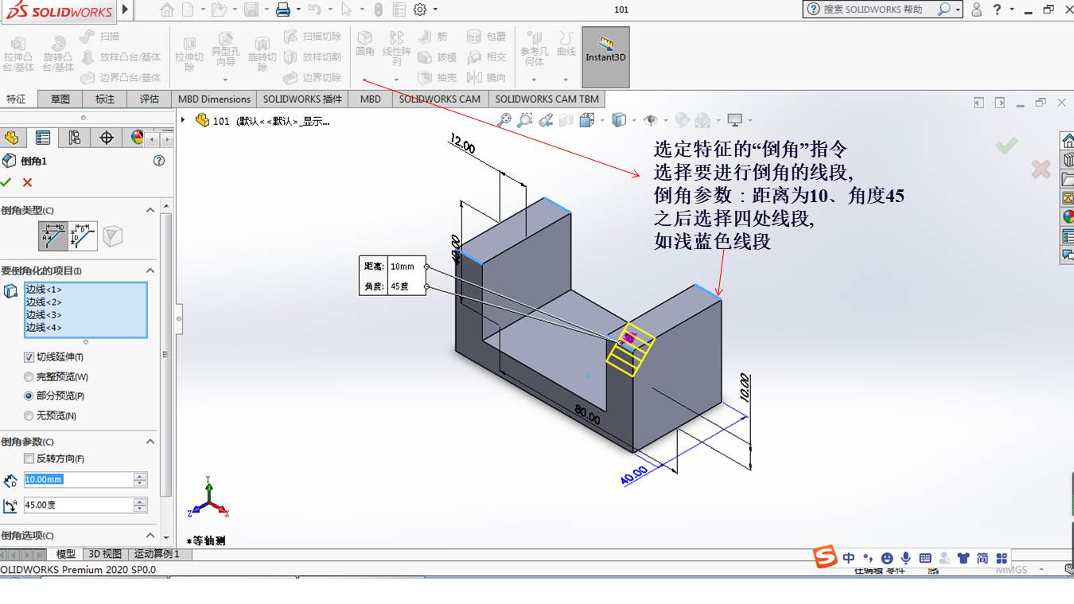Cancel chamfer with red X in PropertyManager

[27, 182]
